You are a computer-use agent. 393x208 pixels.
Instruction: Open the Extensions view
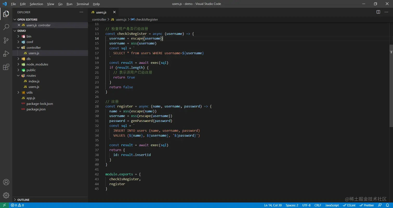(6, 67)
